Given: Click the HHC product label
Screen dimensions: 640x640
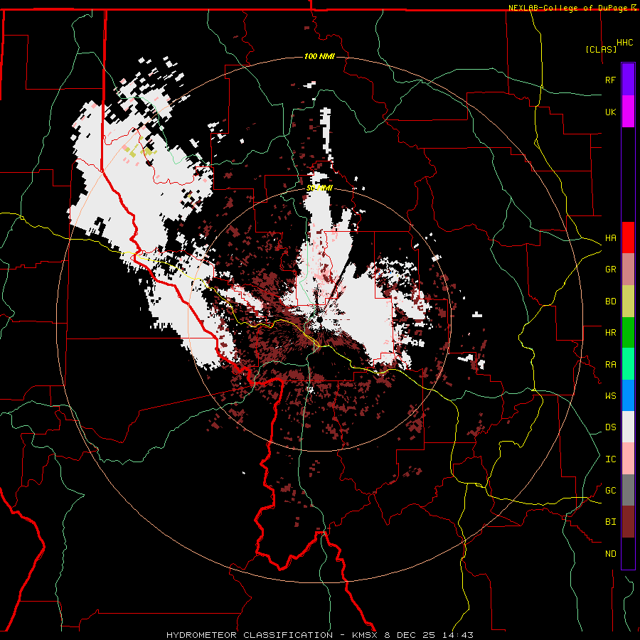Looking at the screenshot, I should pos(624,43).
